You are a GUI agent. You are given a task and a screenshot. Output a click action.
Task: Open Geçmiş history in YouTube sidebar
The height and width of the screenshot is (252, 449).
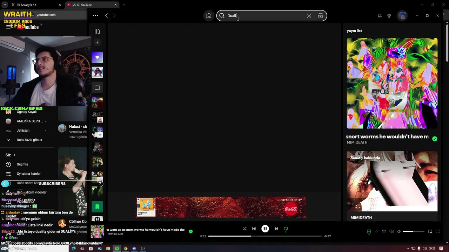[x=22, y=164]
